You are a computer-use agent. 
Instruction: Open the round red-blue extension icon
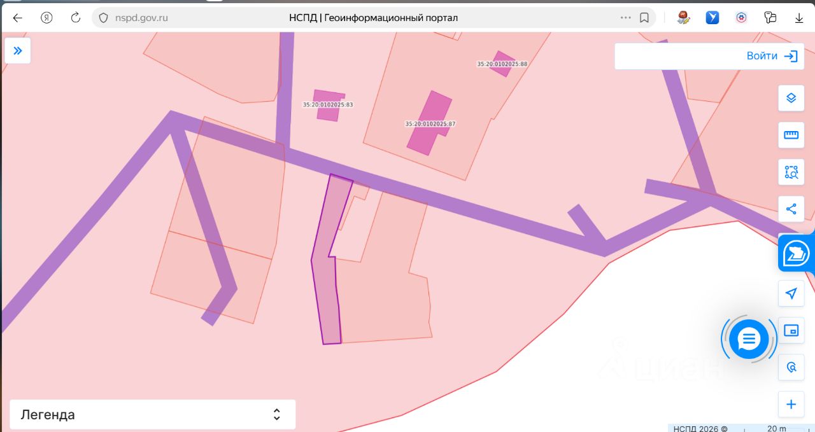[741, 18]
